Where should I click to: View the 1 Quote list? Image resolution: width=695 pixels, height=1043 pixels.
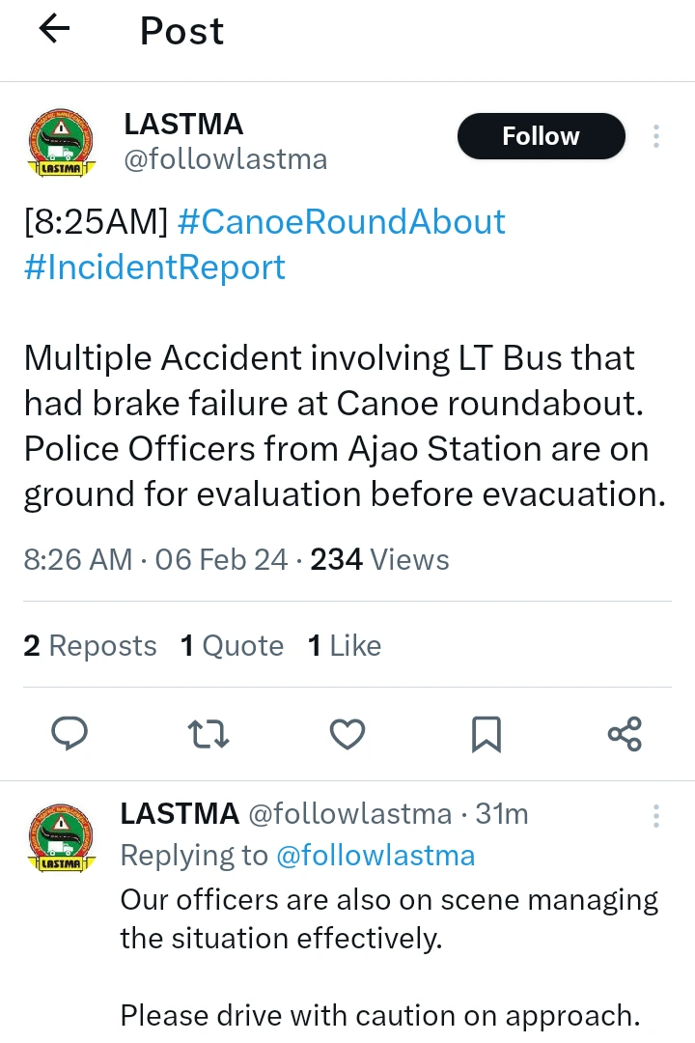point(232,645)
